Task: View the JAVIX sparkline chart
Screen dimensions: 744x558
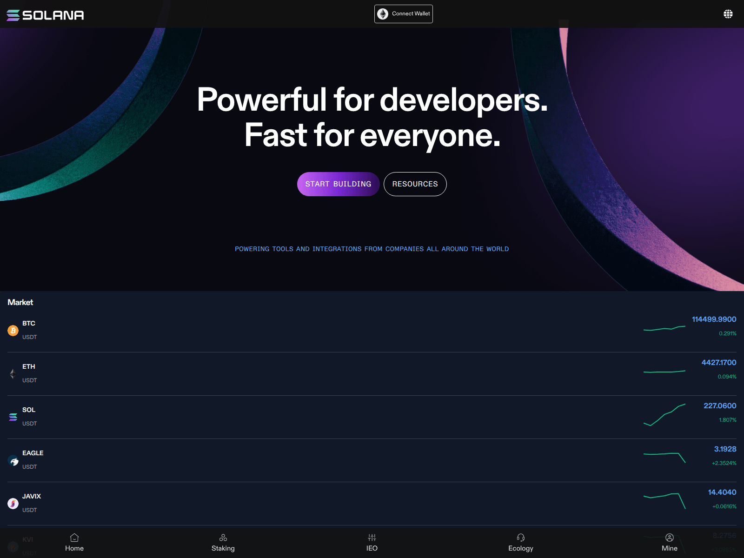Action: pyautogui.click(x=664, y=501)
